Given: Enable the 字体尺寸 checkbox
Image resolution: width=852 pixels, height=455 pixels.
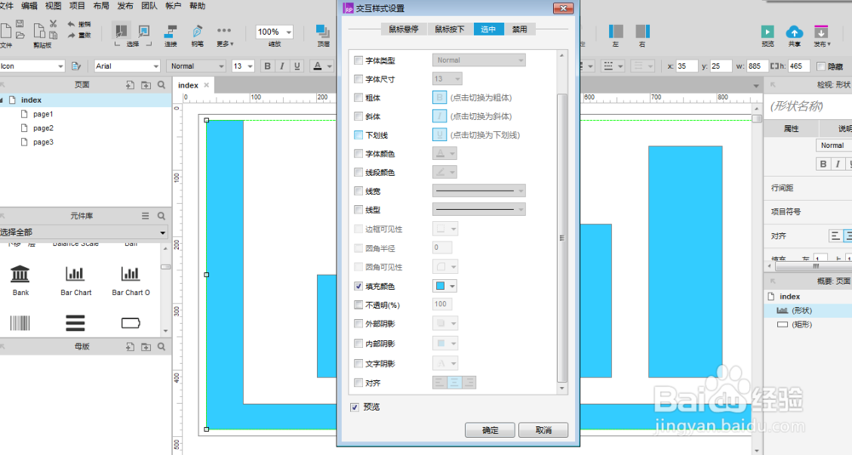Looking at the screenshot, I should (x=358, y=79).
